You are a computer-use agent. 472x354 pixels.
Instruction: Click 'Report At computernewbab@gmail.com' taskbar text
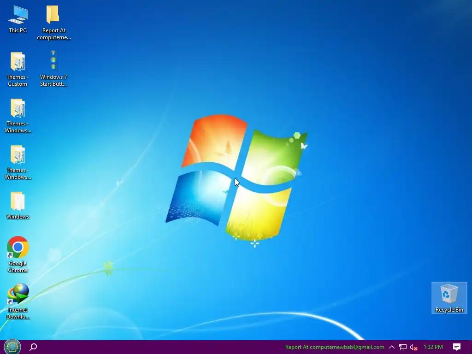[335, 347]
